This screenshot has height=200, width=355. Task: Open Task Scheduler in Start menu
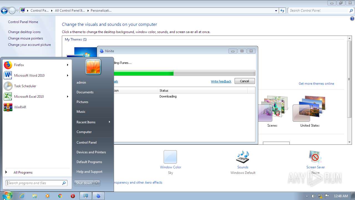[x=37, y=86]
